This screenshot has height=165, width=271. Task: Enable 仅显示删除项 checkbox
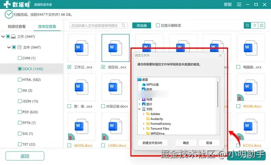click(x=158, y=26)
